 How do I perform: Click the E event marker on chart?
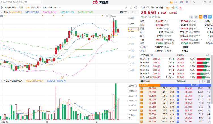[x=62, y=78]
